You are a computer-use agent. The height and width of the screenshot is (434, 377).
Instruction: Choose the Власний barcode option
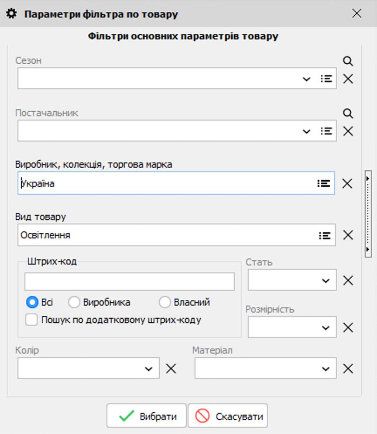165,302
